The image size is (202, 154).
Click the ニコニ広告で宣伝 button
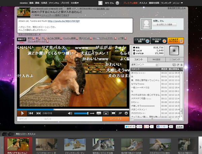(142, 41)
